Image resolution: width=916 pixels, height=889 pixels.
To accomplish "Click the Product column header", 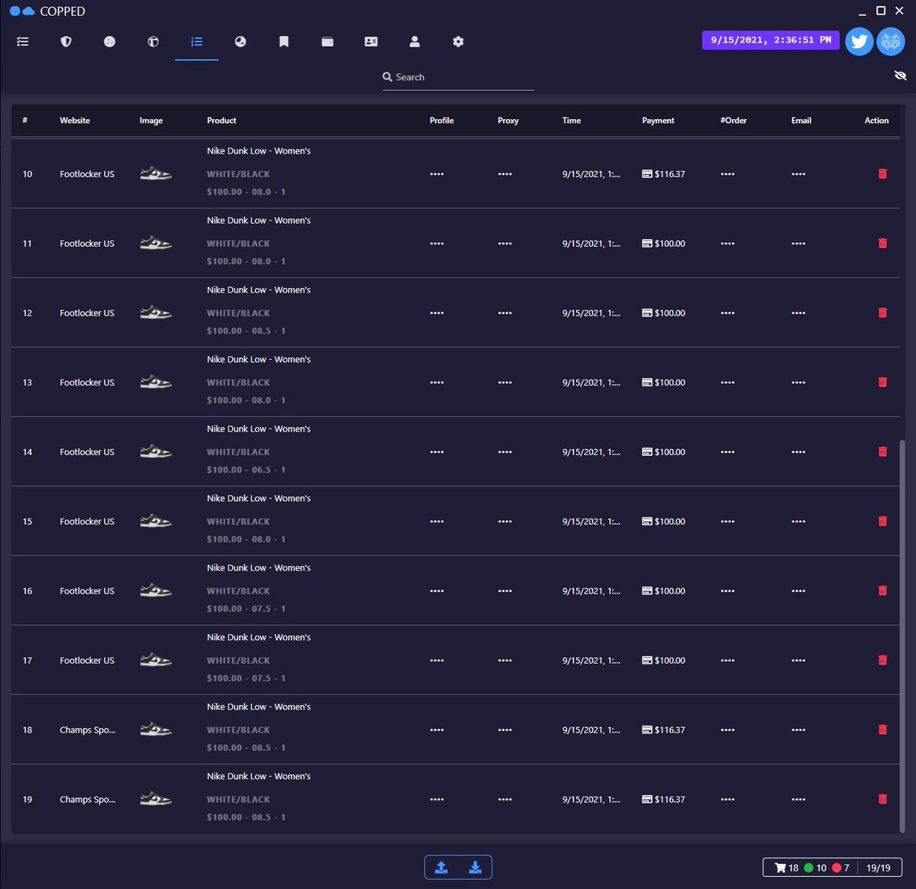I will click(x=221, y=121).
